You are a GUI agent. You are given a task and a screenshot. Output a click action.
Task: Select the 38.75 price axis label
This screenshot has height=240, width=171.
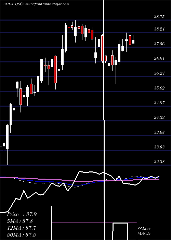[159, 17]
